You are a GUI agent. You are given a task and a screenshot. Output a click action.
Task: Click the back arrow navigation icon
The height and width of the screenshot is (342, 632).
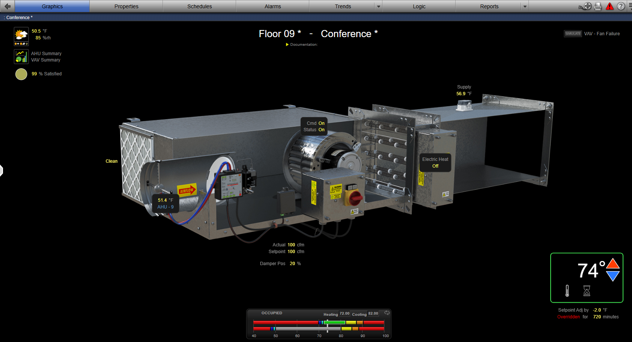click(x=8, y=6)
